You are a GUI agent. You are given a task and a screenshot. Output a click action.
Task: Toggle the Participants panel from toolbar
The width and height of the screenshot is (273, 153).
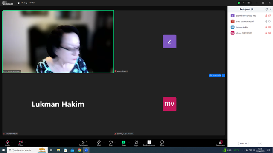[83, 143]
